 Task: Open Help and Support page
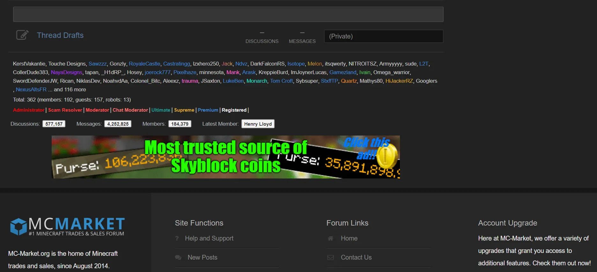click(x=209, y=238)
